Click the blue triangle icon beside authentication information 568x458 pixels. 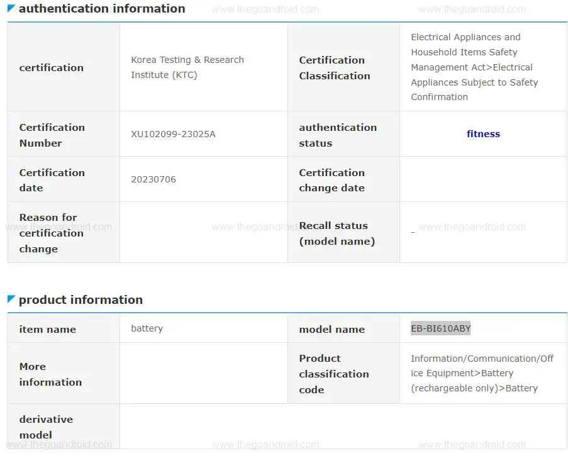pyautogui.click(x=12, y=8)
